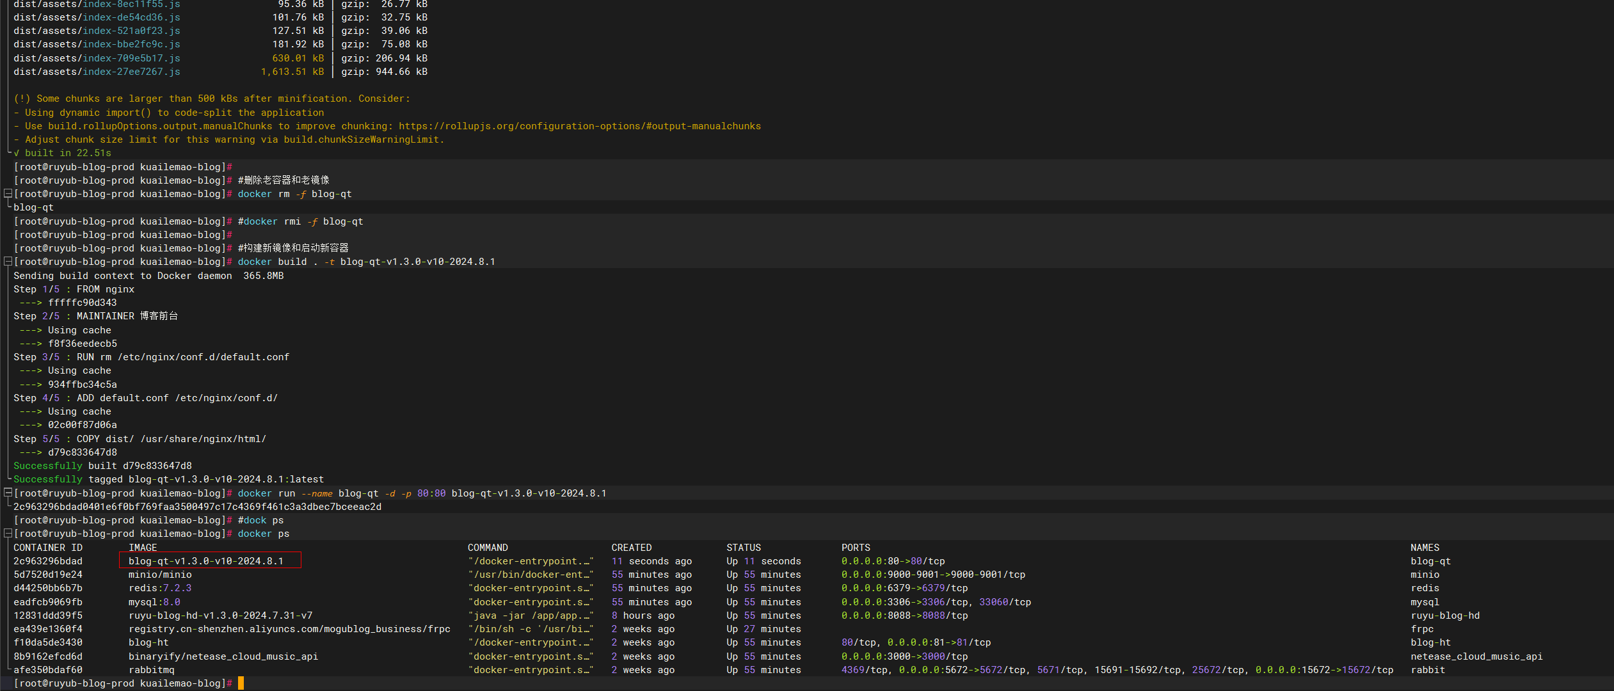Click the 'Some chunks are larger than 500 kBs' warning

click(x=212, y=99)
